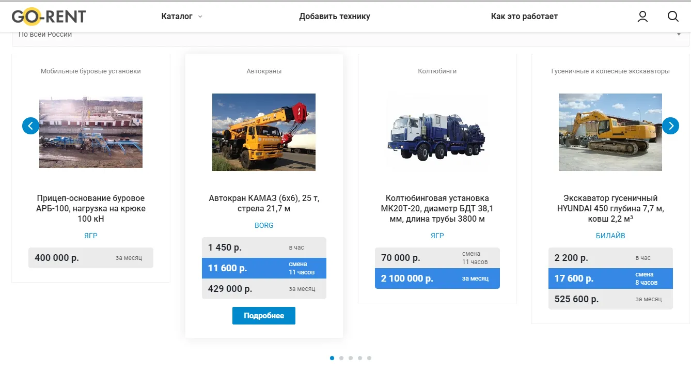The width and height of the screenshot is (691, 371).
Task: Open Добавить технику menu item
Action: coord(335,17)
